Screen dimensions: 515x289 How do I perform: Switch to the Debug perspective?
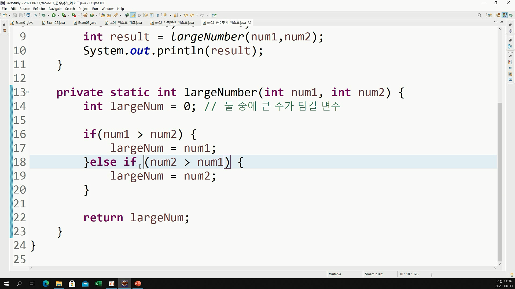(x=511, y=15)
